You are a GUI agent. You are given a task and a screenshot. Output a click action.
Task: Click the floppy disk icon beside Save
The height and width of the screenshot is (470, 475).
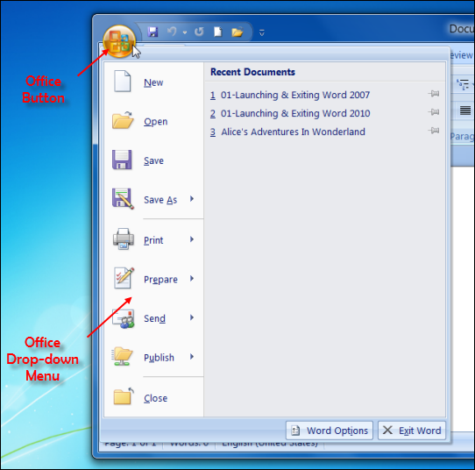coord(122,160)
